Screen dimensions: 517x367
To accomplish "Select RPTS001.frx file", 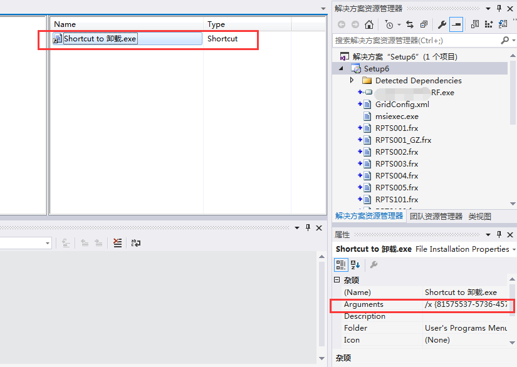I will [x=397, y=128].
